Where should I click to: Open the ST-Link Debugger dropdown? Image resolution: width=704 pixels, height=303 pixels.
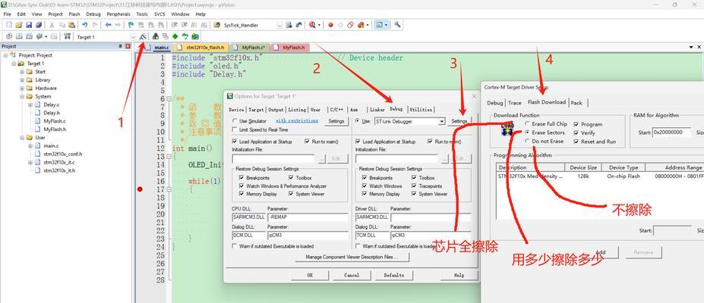pyautogui.click(x=442, y=121)
